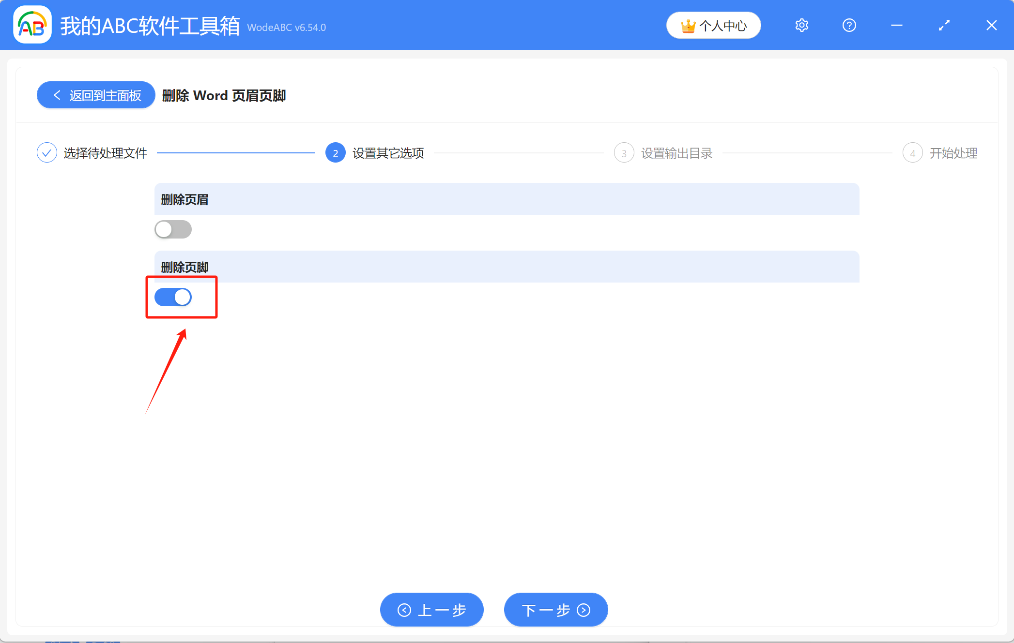1014x643 pixels.
Task: Click the crown icon inside 个人中心
Action: point(688,25)
